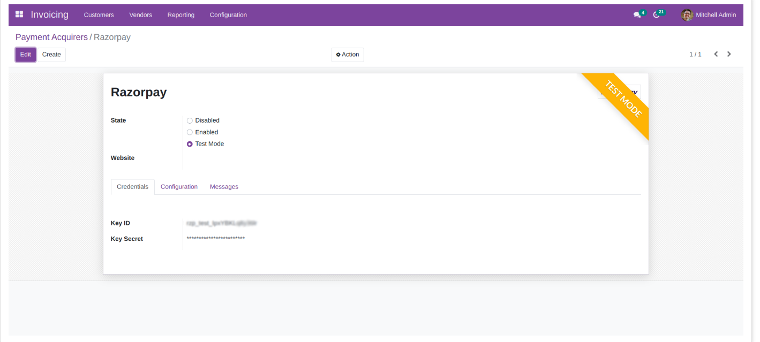Switch to the Configuration tab in the form
This screenshot has width=760, height=342.
tap(179, 187)
